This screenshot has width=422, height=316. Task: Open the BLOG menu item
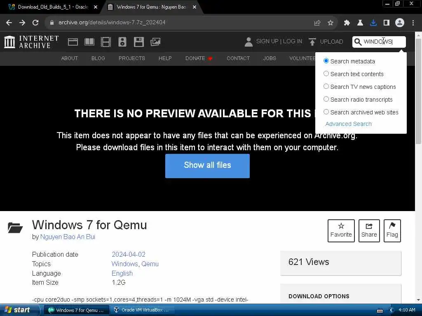point(98,58)
